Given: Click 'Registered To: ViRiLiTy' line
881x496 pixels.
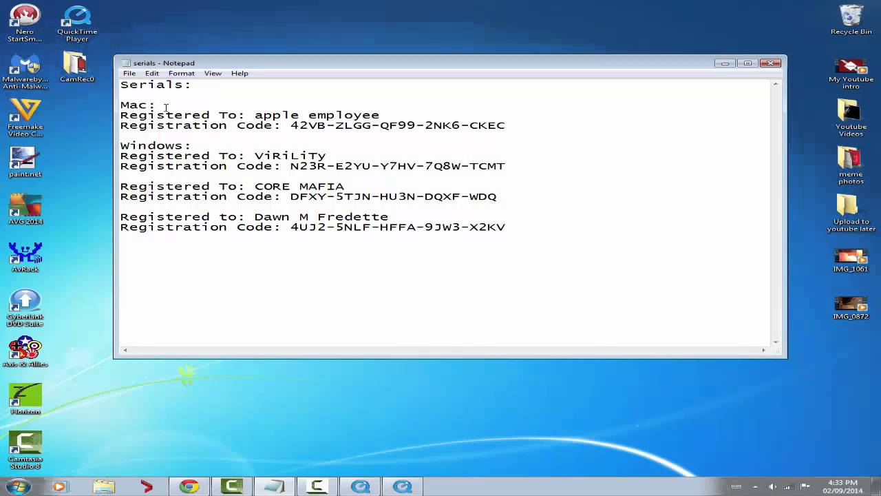Looking at the screenshot, I should [x=223, y=156].
